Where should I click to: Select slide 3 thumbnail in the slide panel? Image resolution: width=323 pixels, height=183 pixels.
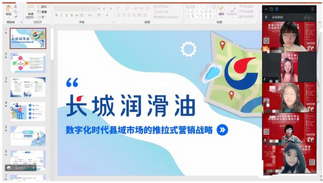28,87
